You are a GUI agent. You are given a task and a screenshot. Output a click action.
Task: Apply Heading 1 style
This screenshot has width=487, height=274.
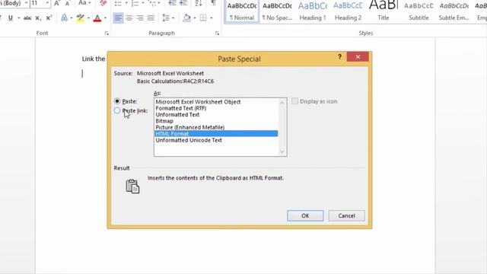(313, 11)
